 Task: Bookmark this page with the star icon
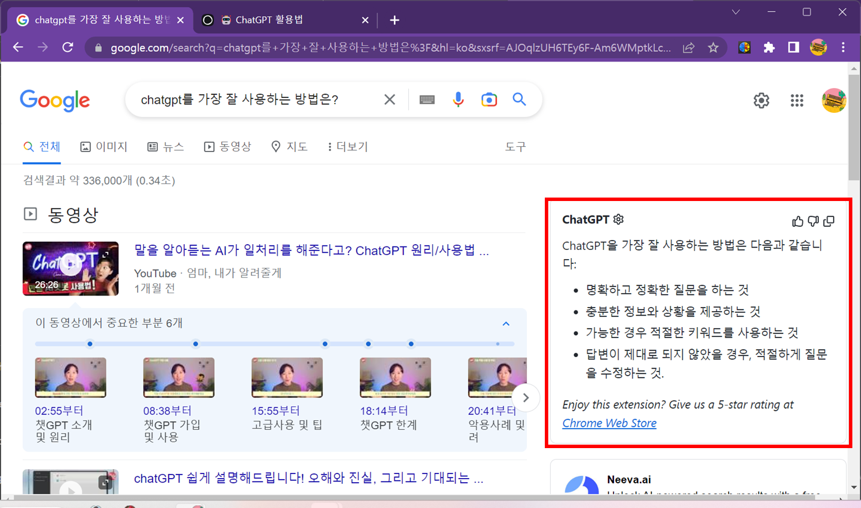tap(713, 48)
